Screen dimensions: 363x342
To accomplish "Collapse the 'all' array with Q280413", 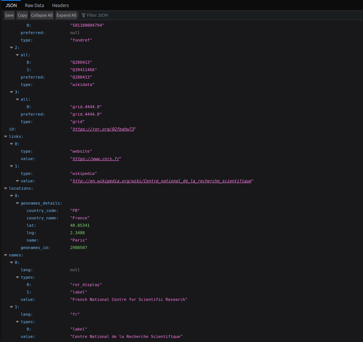I will [x=17, y=55].
